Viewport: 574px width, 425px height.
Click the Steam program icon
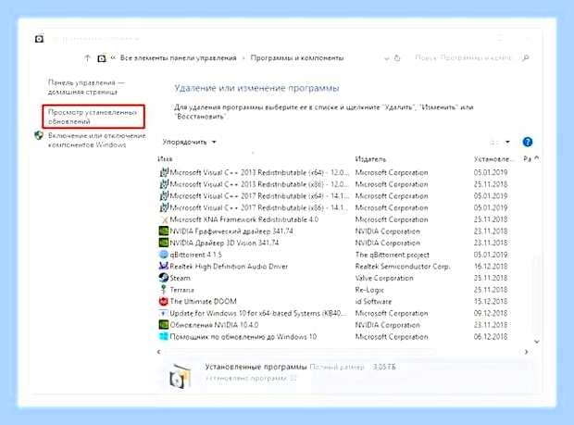pyautogui.click(x=164, y=278)
